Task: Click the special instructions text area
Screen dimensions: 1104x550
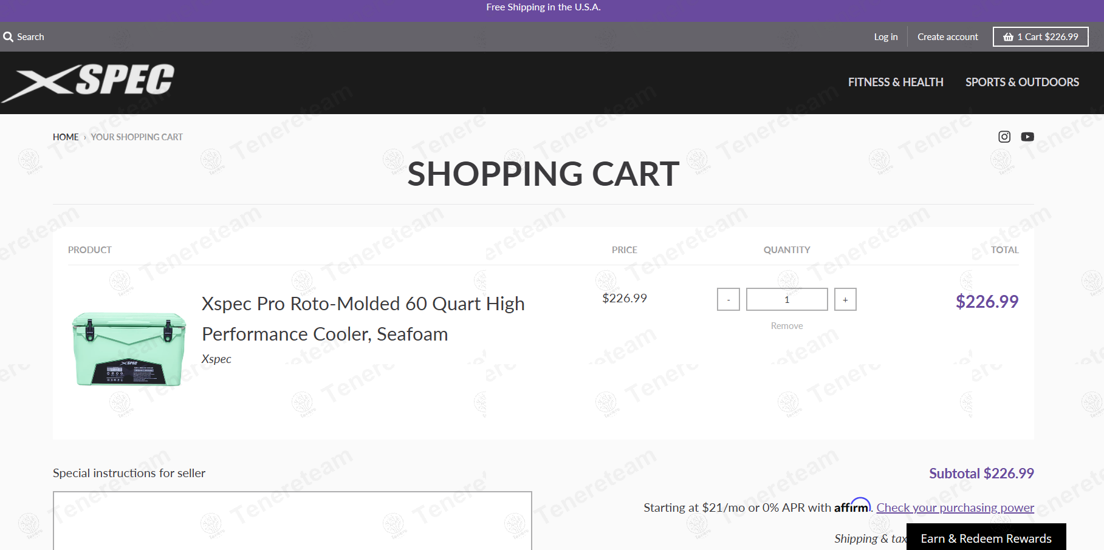Action: (292, 521)
